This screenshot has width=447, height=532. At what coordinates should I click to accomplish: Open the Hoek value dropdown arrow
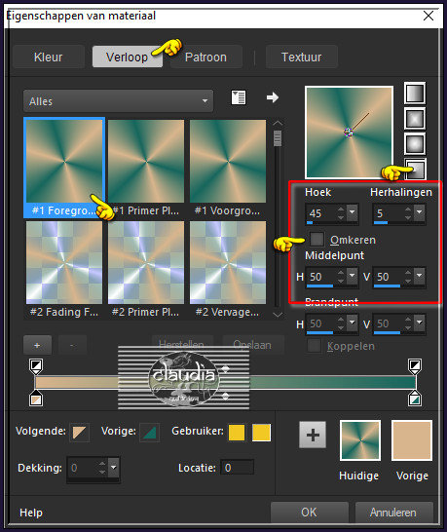click(x=353, y=212)
